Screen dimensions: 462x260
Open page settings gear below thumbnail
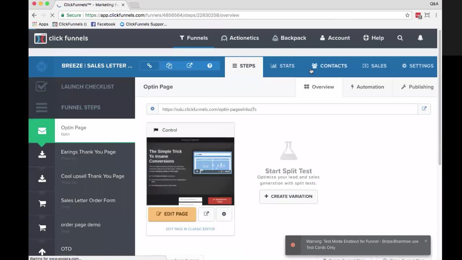click(224, 214)
